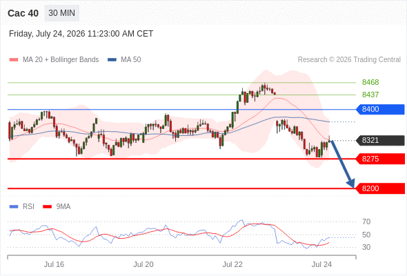407x276 pixels.
Task: Click the green 8437 resistance label
Action: pyautogui.click(x=370, y=95)
